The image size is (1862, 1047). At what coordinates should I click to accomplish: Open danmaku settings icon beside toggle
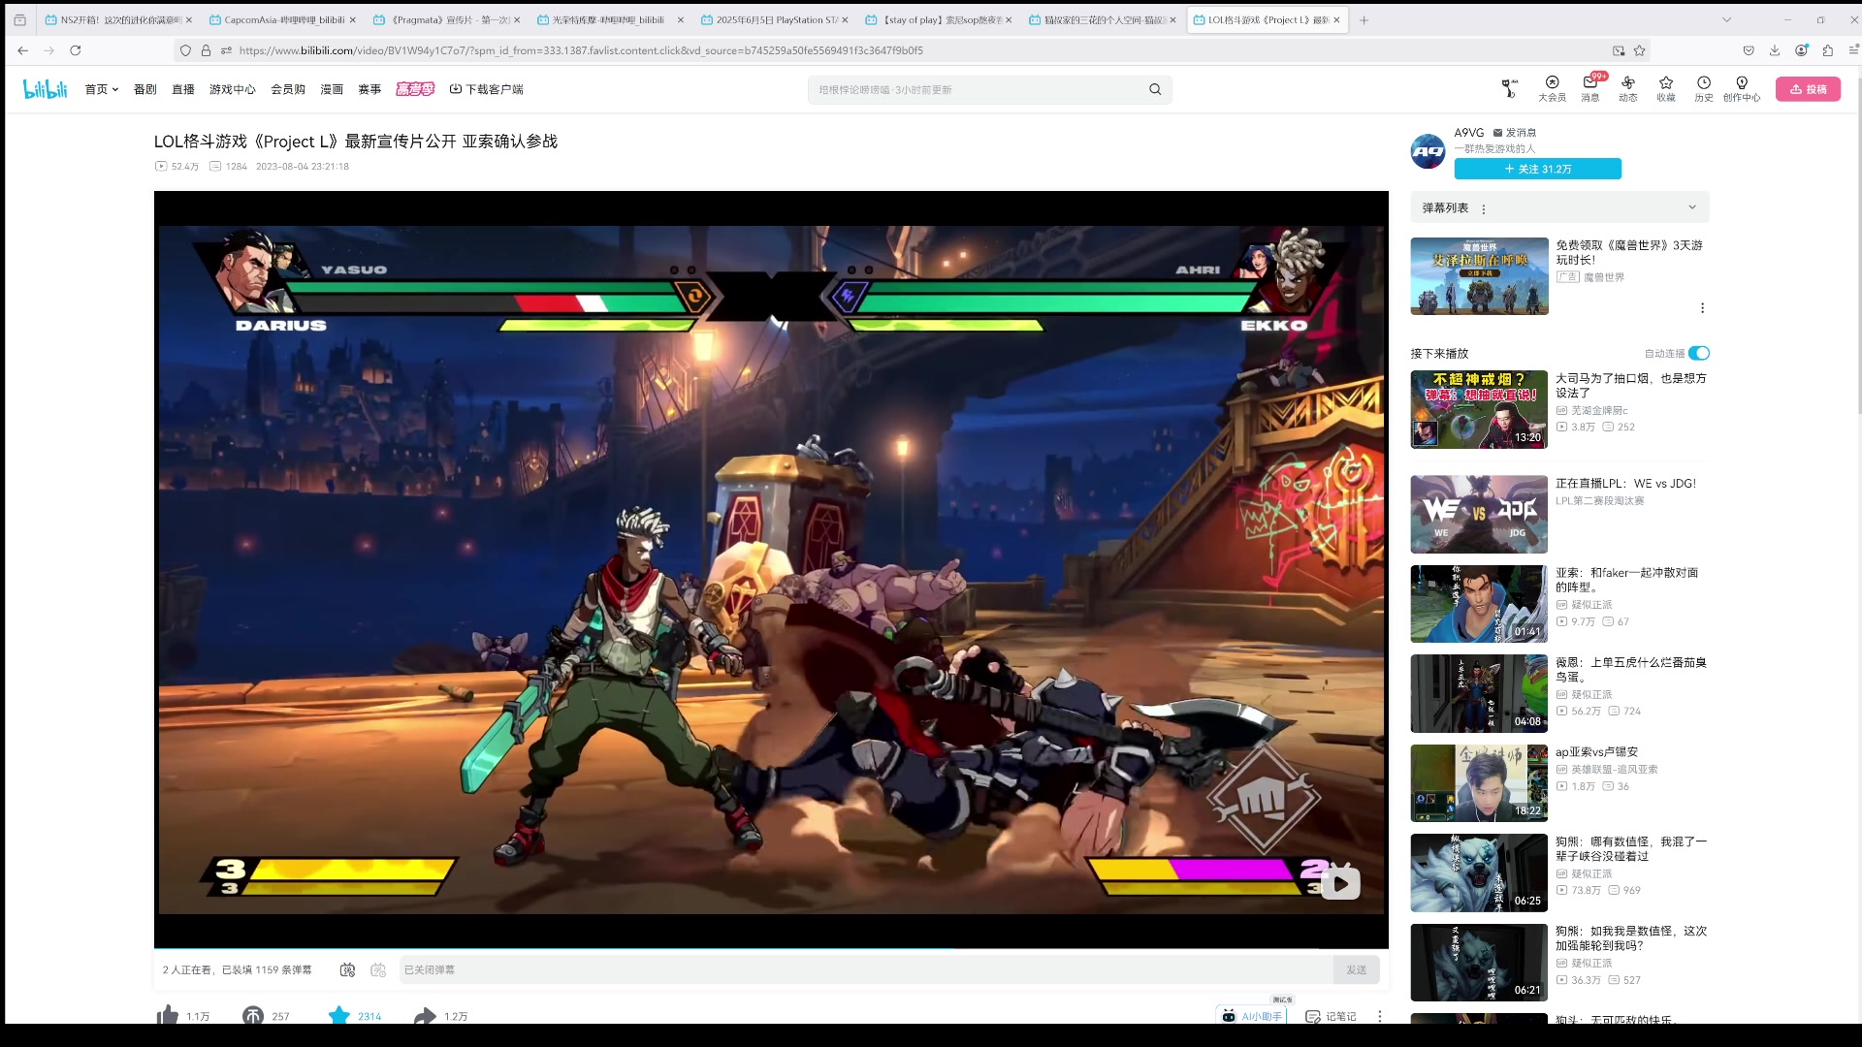[x=378, y=969]
